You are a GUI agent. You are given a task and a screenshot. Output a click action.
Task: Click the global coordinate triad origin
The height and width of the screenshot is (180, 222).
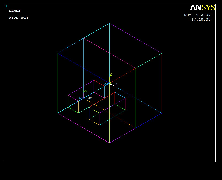coord(110,84)
